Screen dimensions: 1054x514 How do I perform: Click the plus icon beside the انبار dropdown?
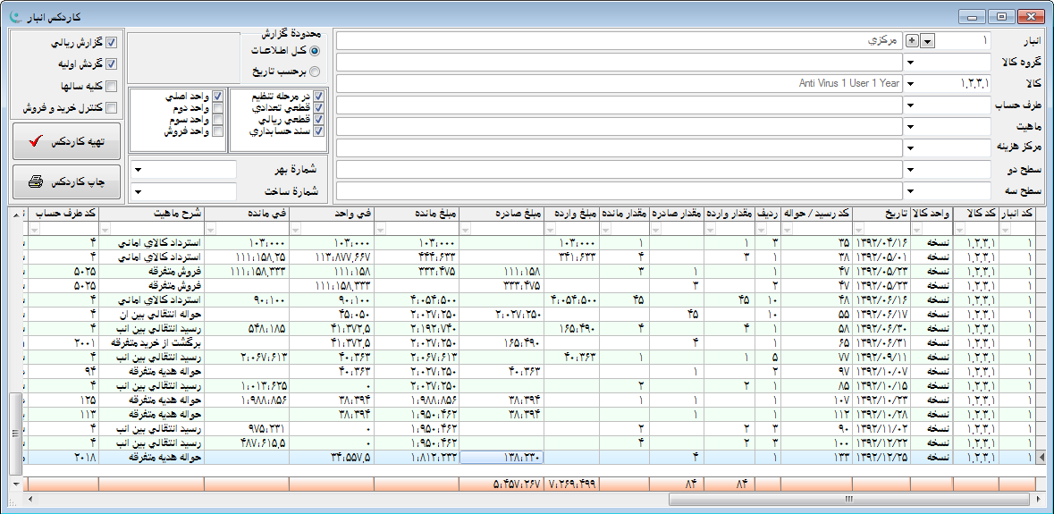[x=912, y=41]
